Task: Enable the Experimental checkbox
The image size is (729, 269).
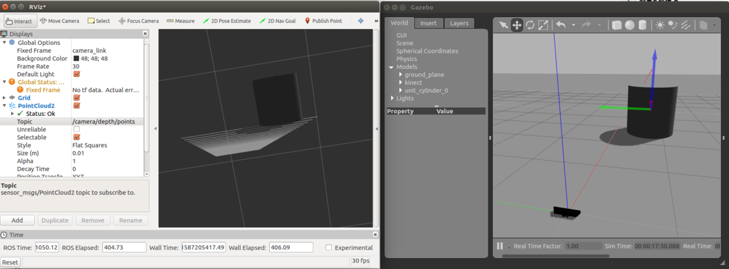Action: [x=329, y=247]
